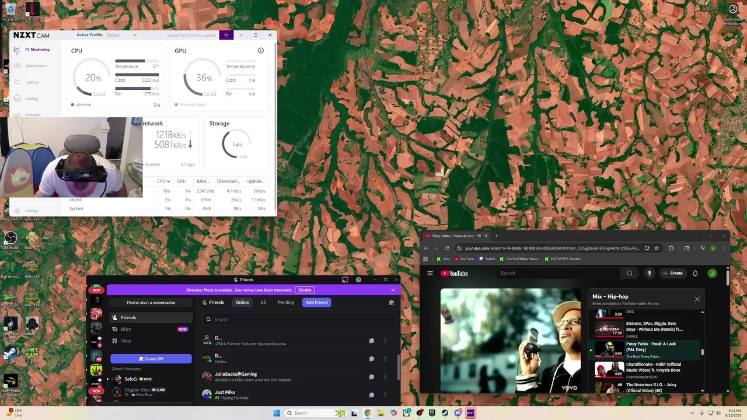Viewport: 747px width, 420px height.
Task: Click the YouTube Create button
Action: point(672,273)
